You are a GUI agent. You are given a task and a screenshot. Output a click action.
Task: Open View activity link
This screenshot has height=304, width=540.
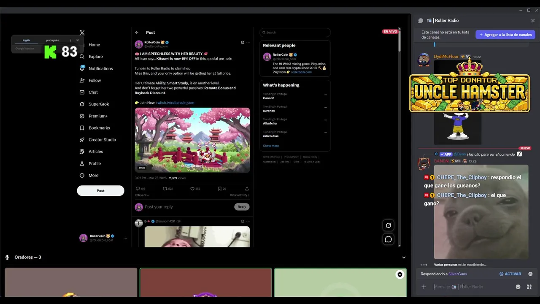[239, 195]
